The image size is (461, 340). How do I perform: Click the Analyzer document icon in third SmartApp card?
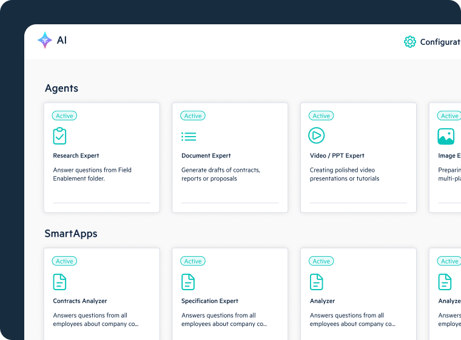317,282
